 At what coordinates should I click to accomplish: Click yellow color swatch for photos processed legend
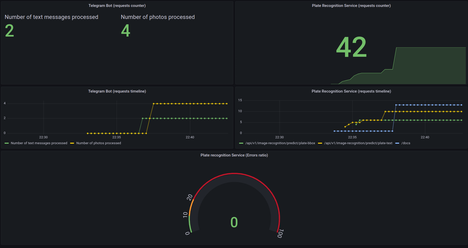[72, 143]
